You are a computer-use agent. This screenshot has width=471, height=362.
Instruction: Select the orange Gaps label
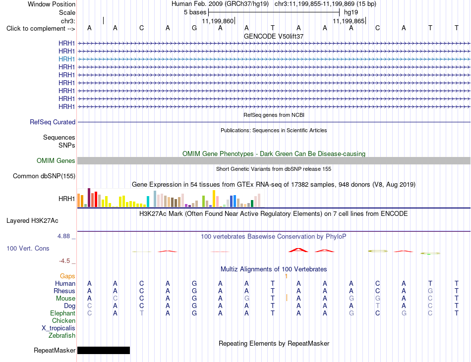(x=67, y=276)
